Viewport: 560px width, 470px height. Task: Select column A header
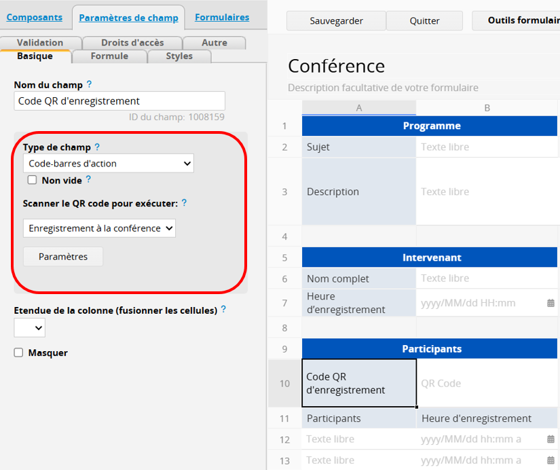point(358,108)
